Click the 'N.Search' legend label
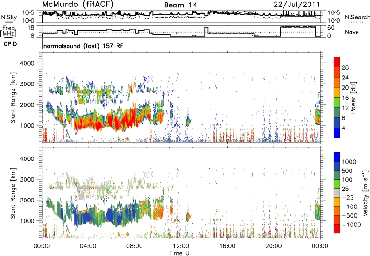 [357, 17]
